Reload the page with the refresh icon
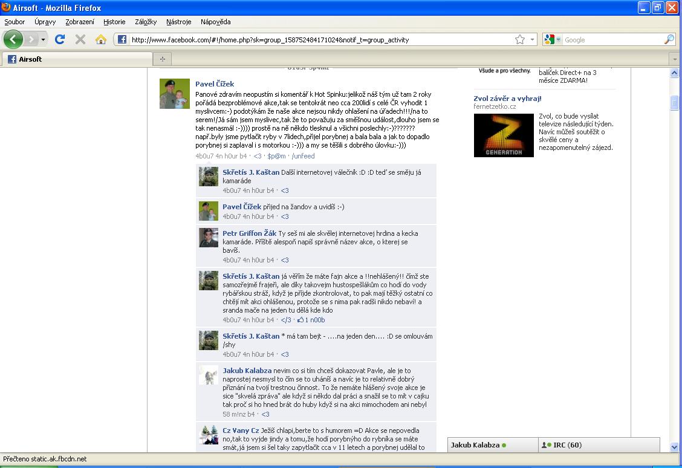 [59, 39]
